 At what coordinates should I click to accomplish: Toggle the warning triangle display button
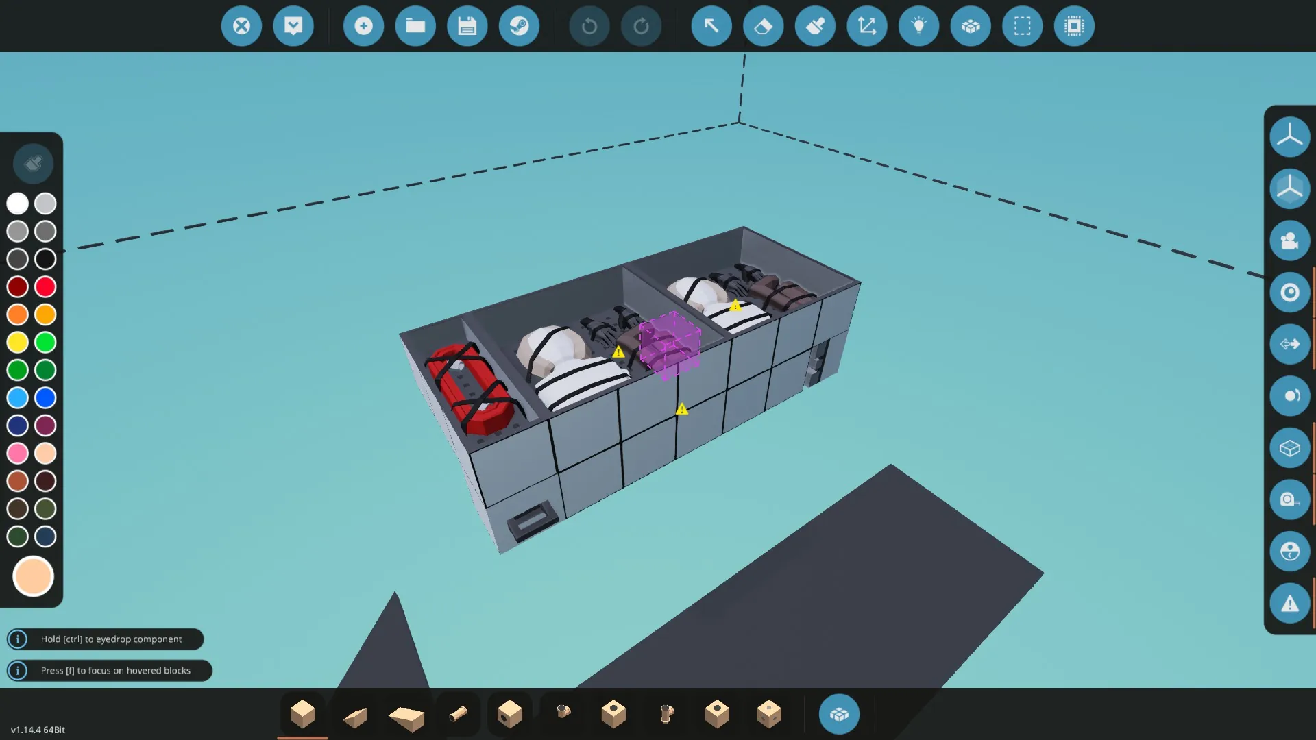coord(1289,604)
